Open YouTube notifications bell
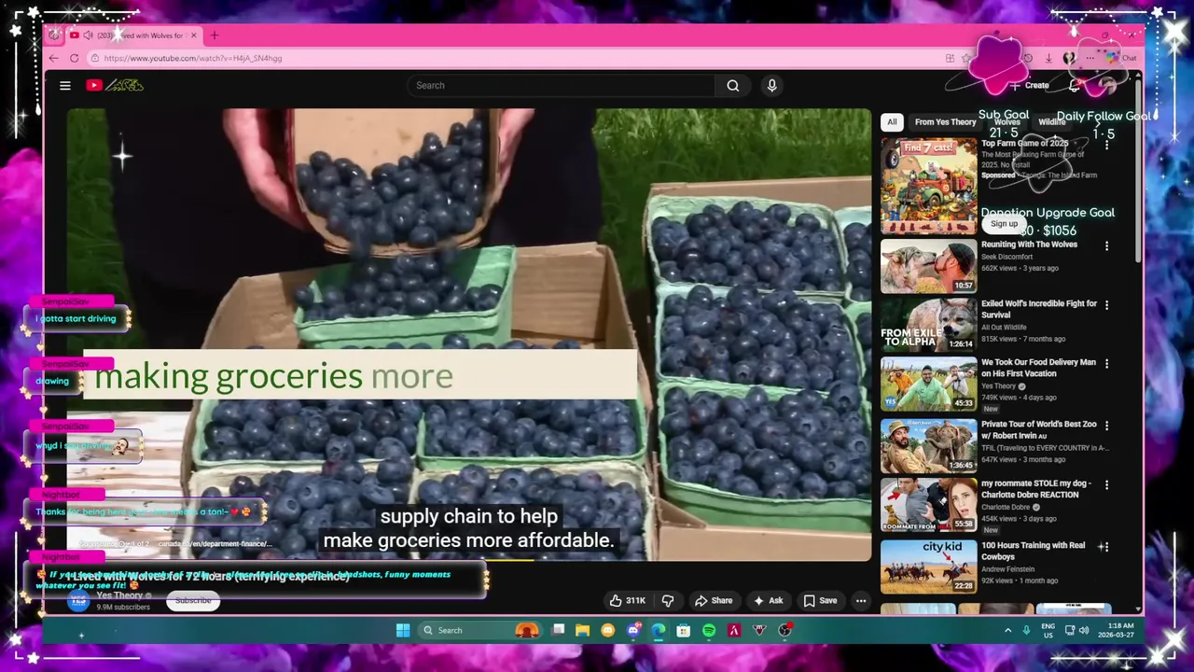 point(1075,85)
